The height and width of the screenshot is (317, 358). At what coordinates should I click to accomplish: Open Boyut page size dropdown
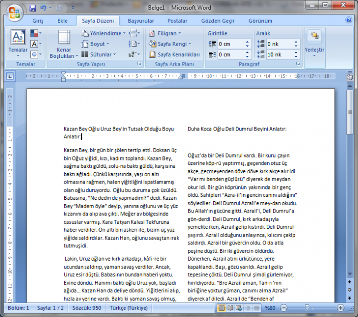tap(96, 44)
